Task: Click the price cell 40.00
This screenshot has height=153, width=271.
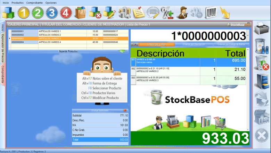Action: 95,42
